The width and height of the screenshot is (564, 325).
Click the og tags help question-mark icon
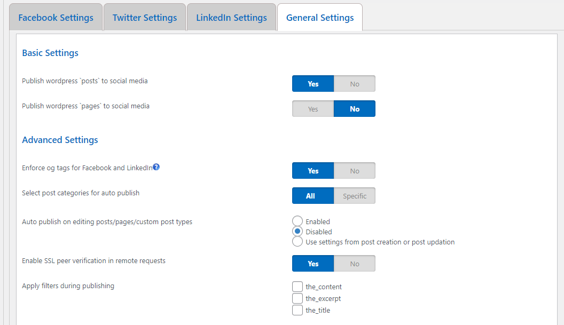coord(156,167)
